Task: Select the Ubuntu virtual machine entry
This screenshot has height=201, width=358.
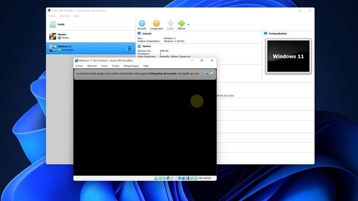Action: [91, 36]
